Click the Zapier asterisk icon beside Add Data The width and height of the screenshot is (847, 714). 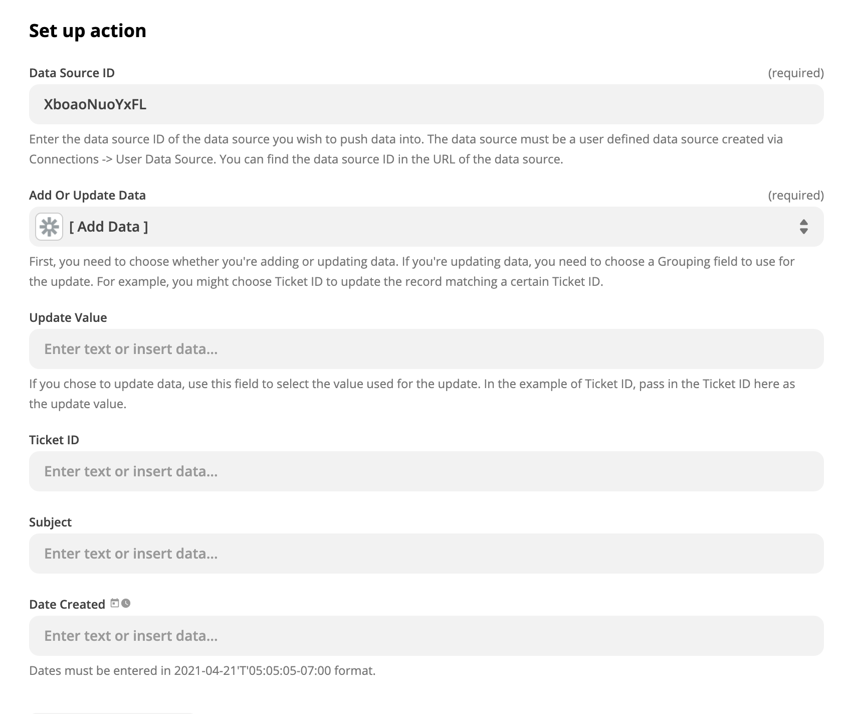pyautogui.click(x=49, y=227)
